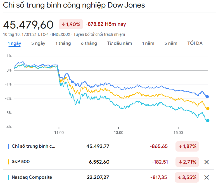The width and height of the screenshot is (216, 184).
Task: Switch chart to 1 tháng range
Action: click(x=63, y=43)
